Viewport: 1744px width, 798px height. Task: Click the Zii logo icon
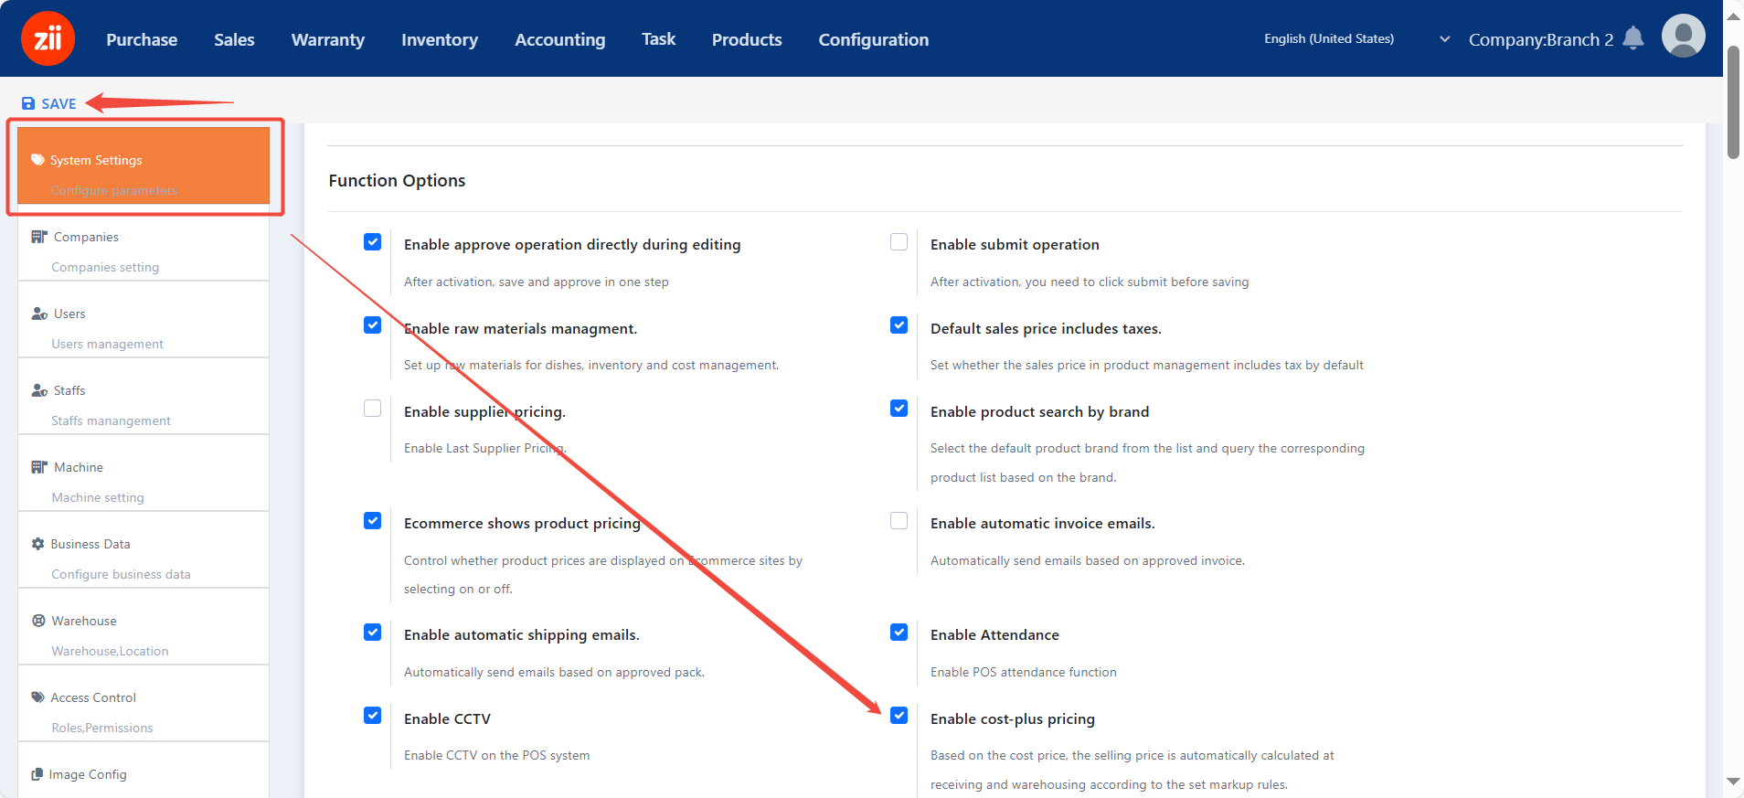[x=48, y=38]
